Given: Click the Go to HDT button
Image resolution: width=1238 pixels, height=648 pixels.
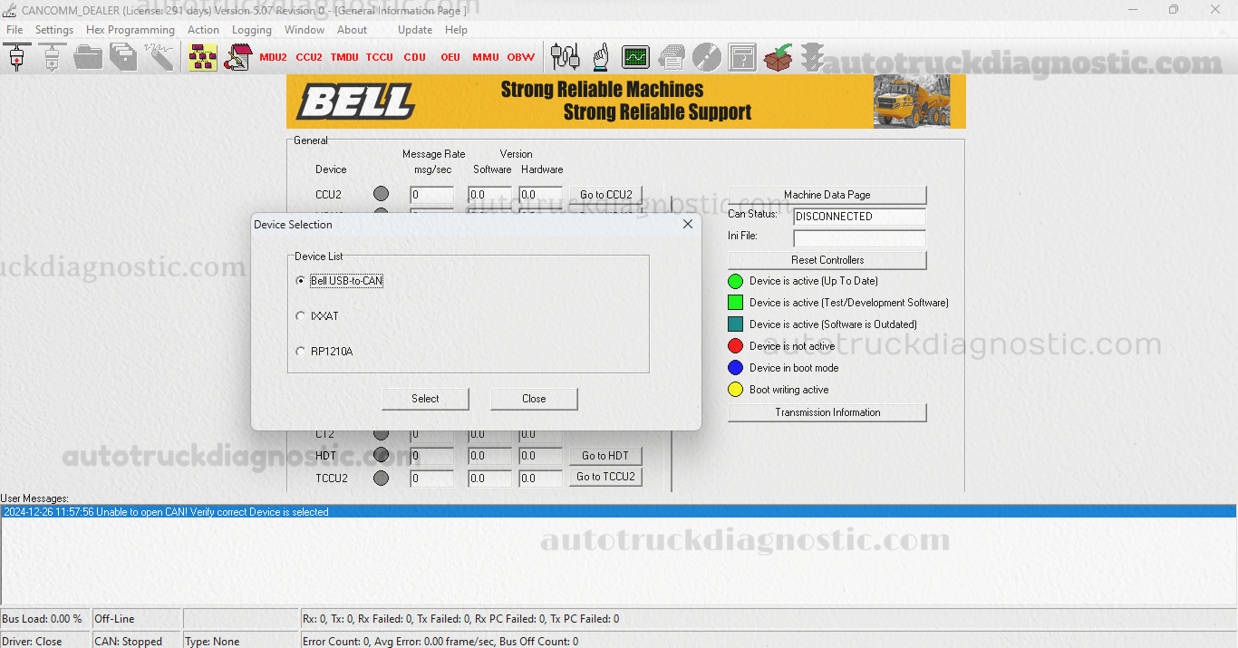Looking at the screenshot, I should click(605, 456).
